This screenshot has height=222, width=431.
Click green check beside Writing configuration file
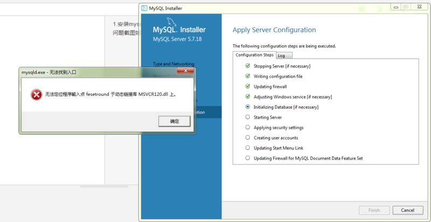248,76
